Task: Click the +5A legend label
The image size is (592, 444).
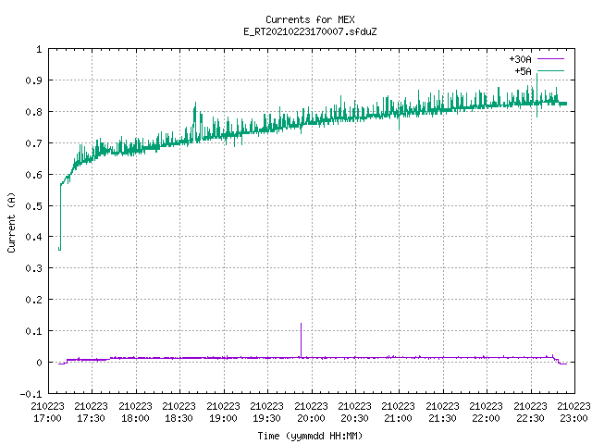Action: (523, 71)
